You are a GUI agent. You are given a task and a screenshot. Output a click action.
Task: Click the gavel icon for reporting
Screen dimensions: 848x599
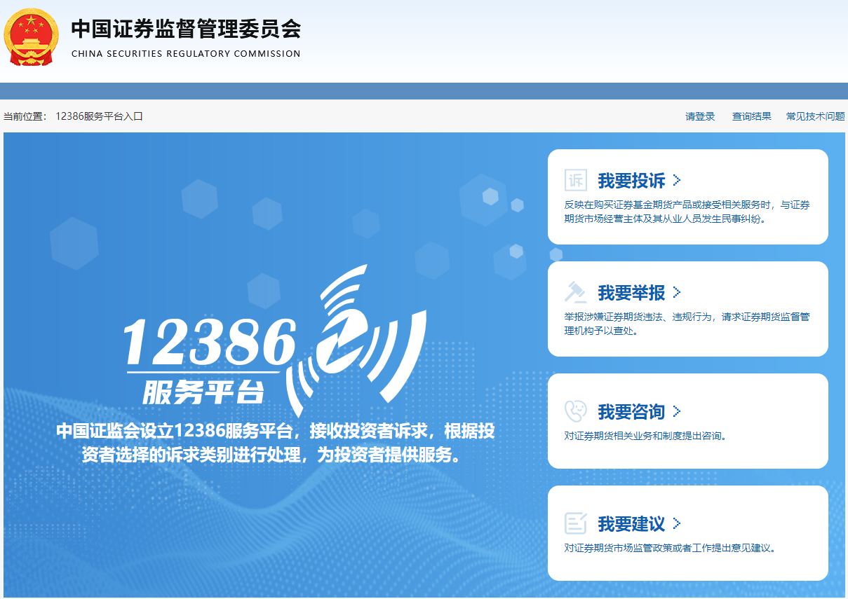(x=575, y=292)
